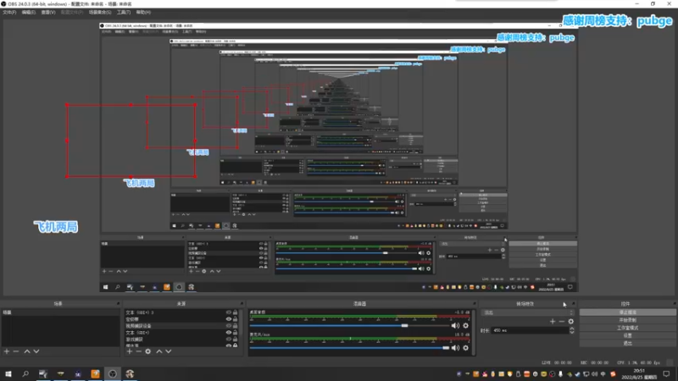Open the Windows notification center icon

666,374
